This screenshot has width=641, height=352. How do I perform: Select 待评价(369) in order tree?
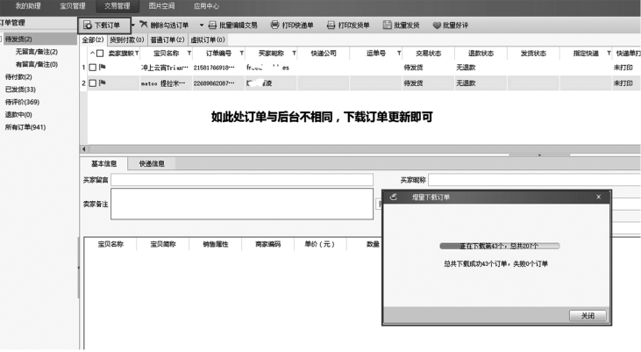[x=22, y=103]
